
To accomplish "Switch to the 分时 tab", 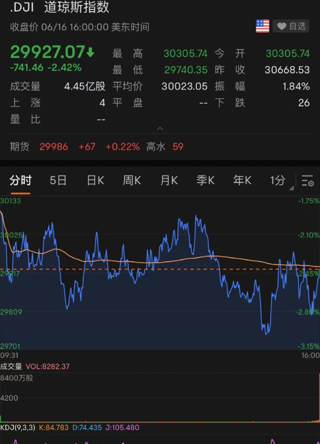I will (x=21, y=180).
